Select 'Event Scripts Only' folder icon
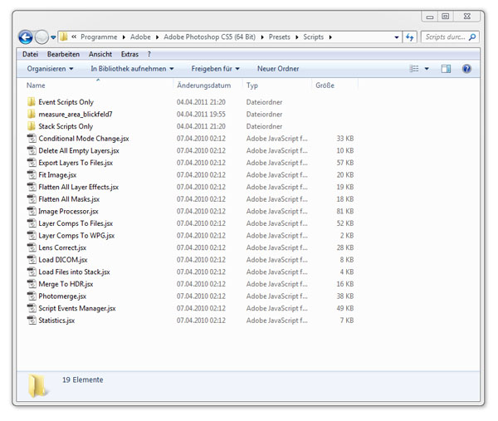The image size is (498, 421). point(32,102)
